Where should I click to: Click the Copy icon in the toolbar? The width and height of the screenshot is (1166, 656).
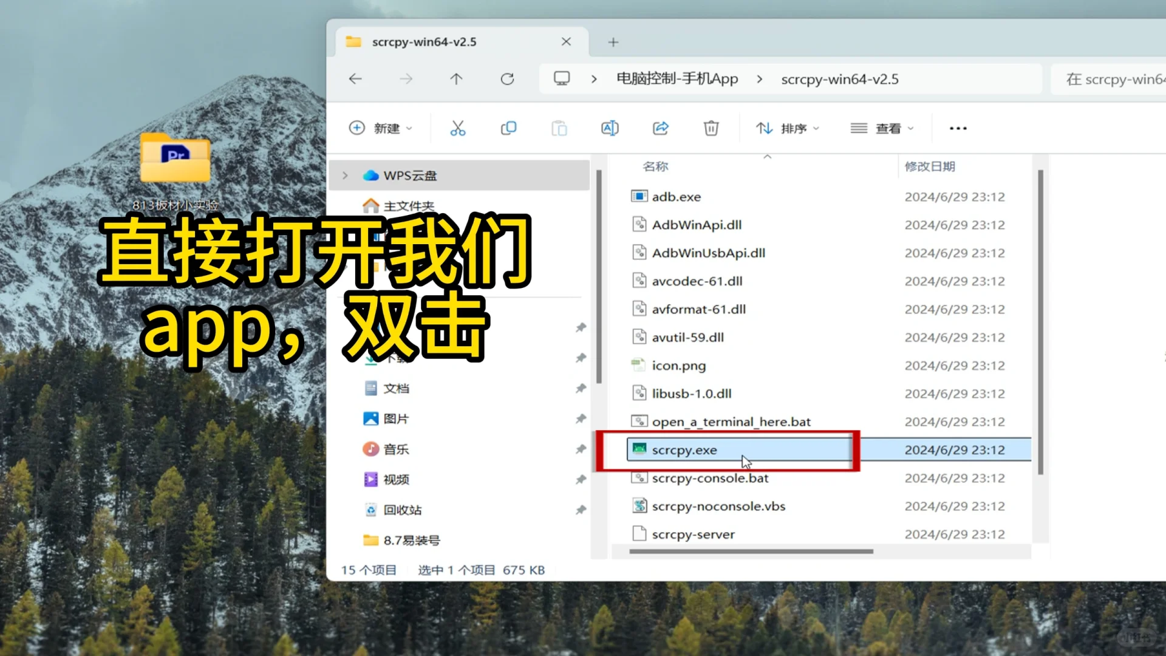pos(508,128)
